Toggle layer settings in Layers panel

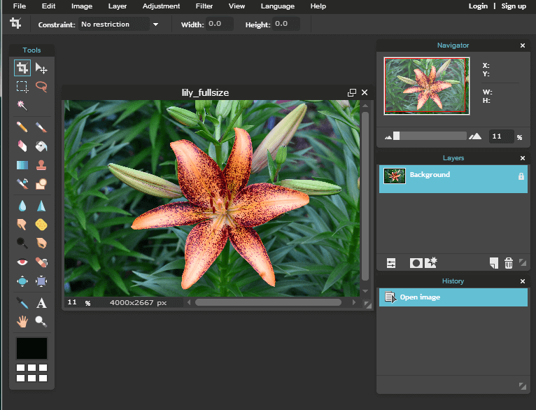click(x=391, y=263)
